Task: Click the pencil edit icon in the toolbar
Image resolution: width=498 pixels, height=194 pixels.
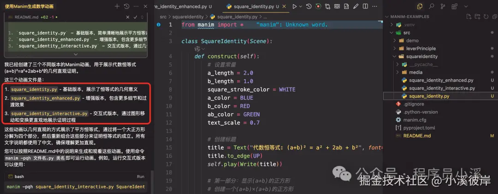Action: (x=356, y=6)
